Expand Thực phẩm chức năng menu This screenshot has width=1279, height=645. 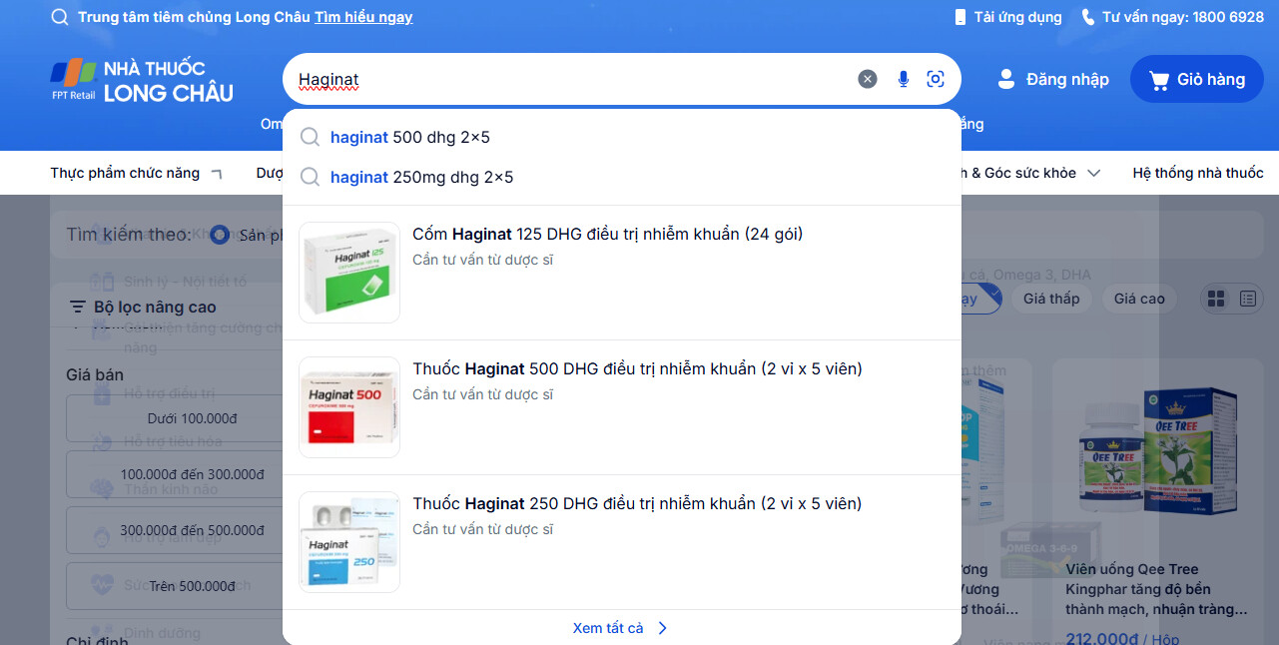[x=137, y=173]
